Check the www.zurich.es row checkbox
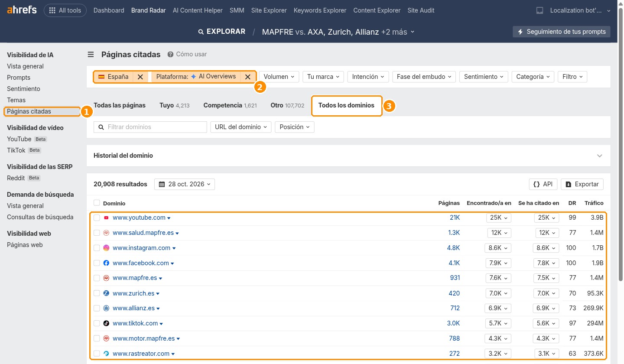624x364 pixels. pyautogui.click(x=97, y=293)
